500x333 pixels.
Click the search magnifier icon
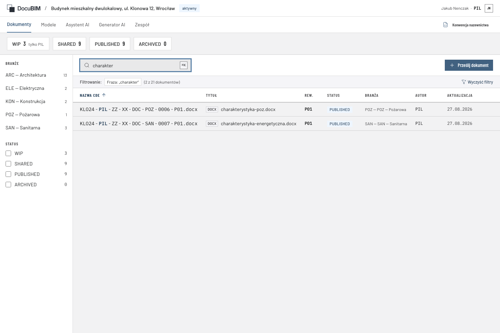coord(87,65)
